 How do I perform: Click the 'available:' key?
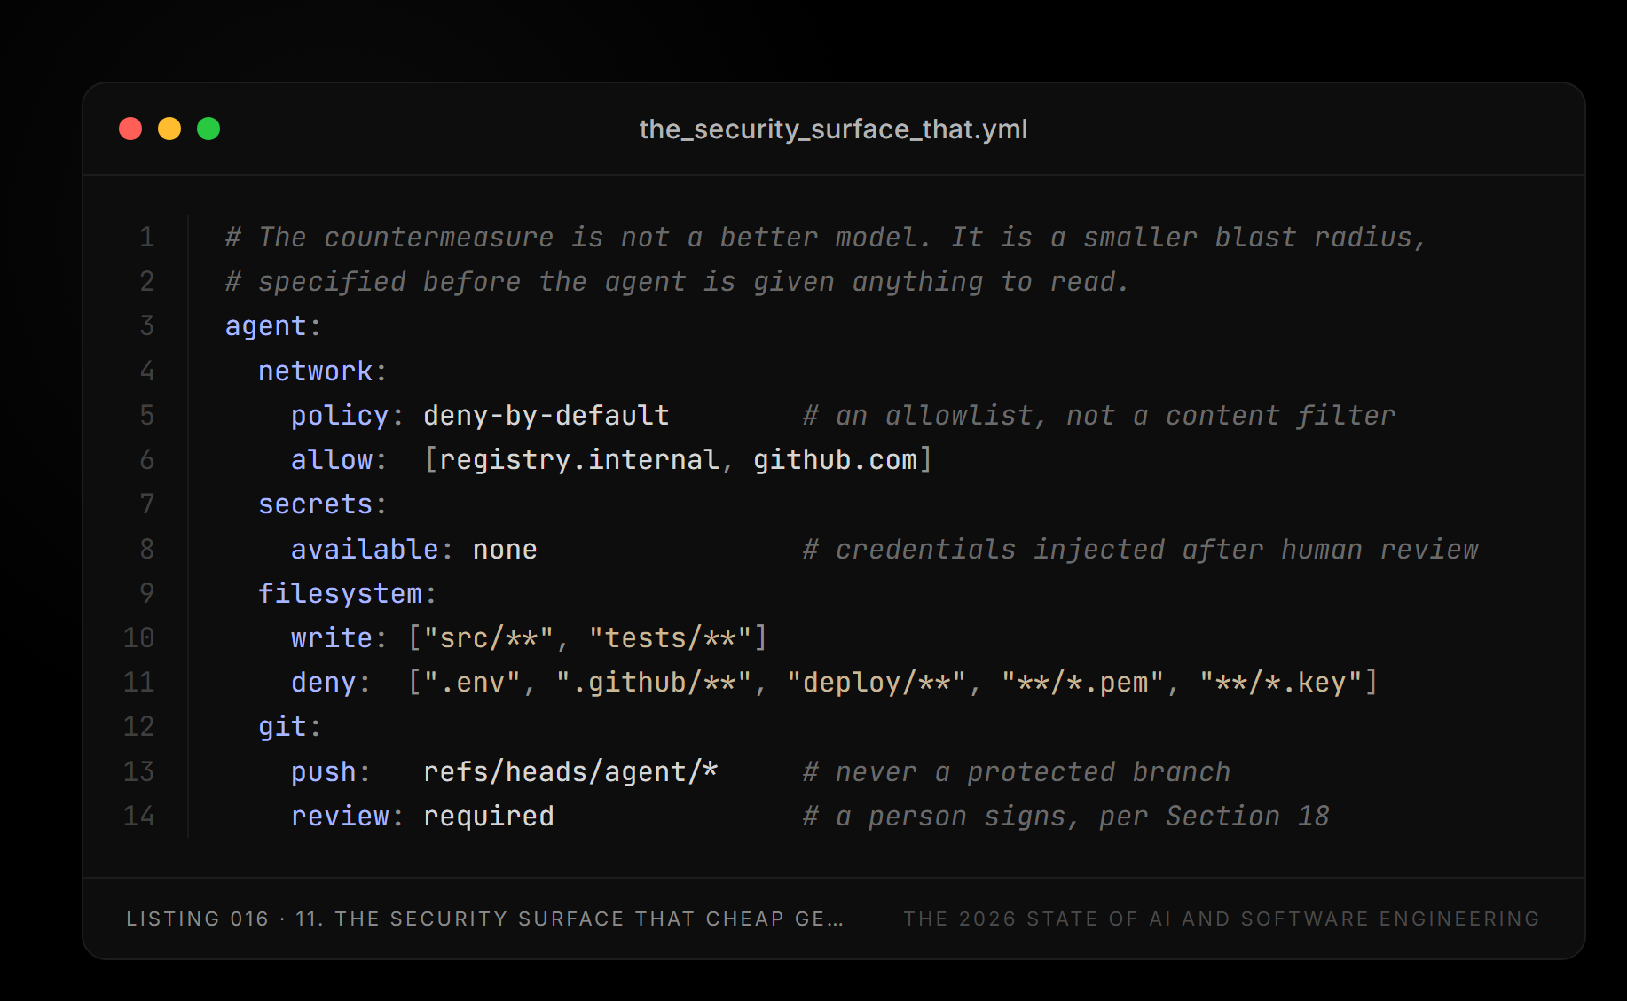click(x=373, y=549)
